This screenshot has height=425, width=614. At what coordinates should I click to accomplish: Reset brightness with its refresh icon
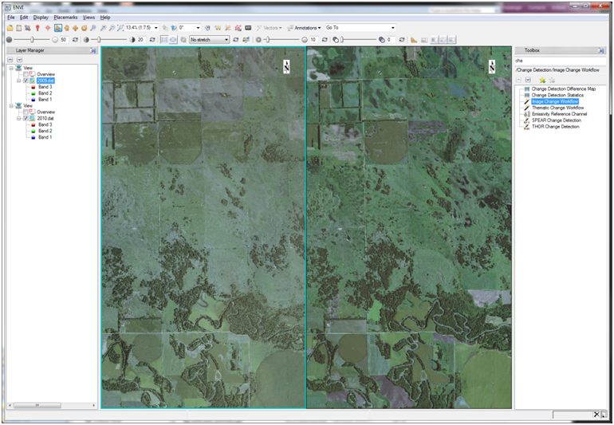point(75,39)
